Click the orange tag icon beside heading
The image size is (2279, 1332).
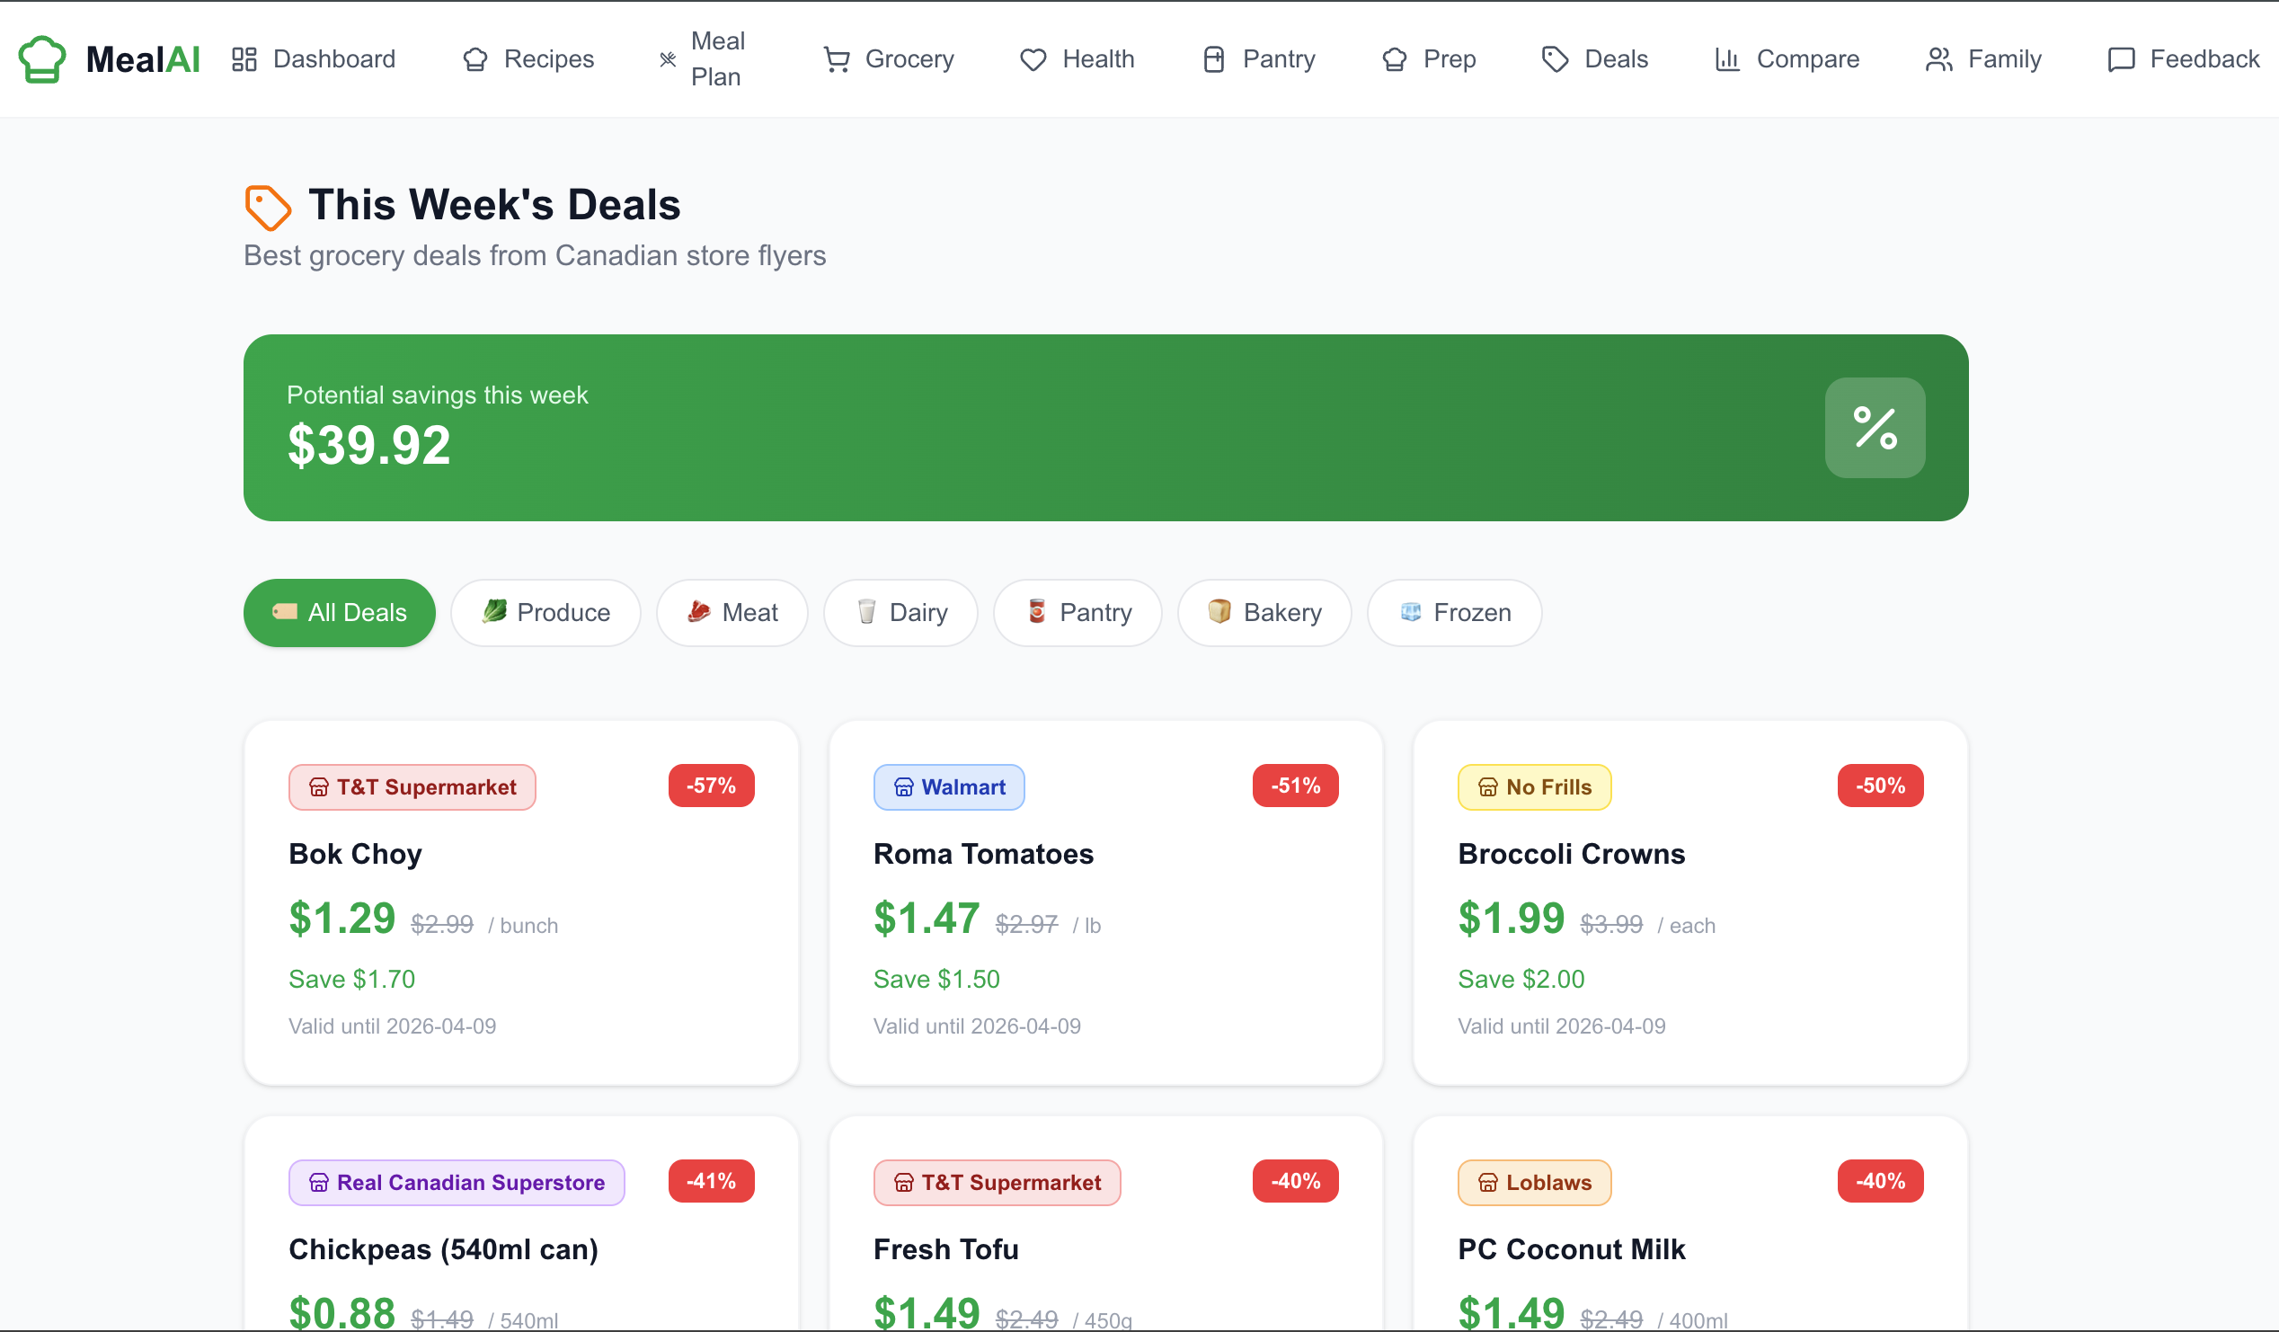click(x=268, y=207)
